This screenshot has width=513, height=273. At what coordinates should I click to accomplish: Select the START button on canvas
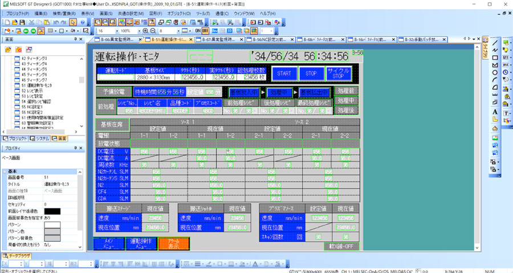(x=284, y=73)
